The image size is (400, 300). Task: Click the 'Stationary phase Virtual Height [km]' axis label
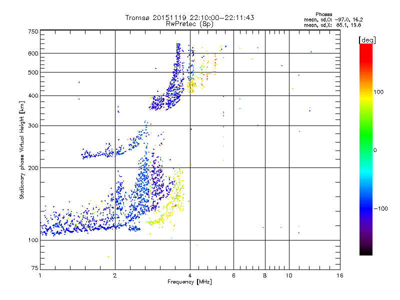[x=22, y=150]
